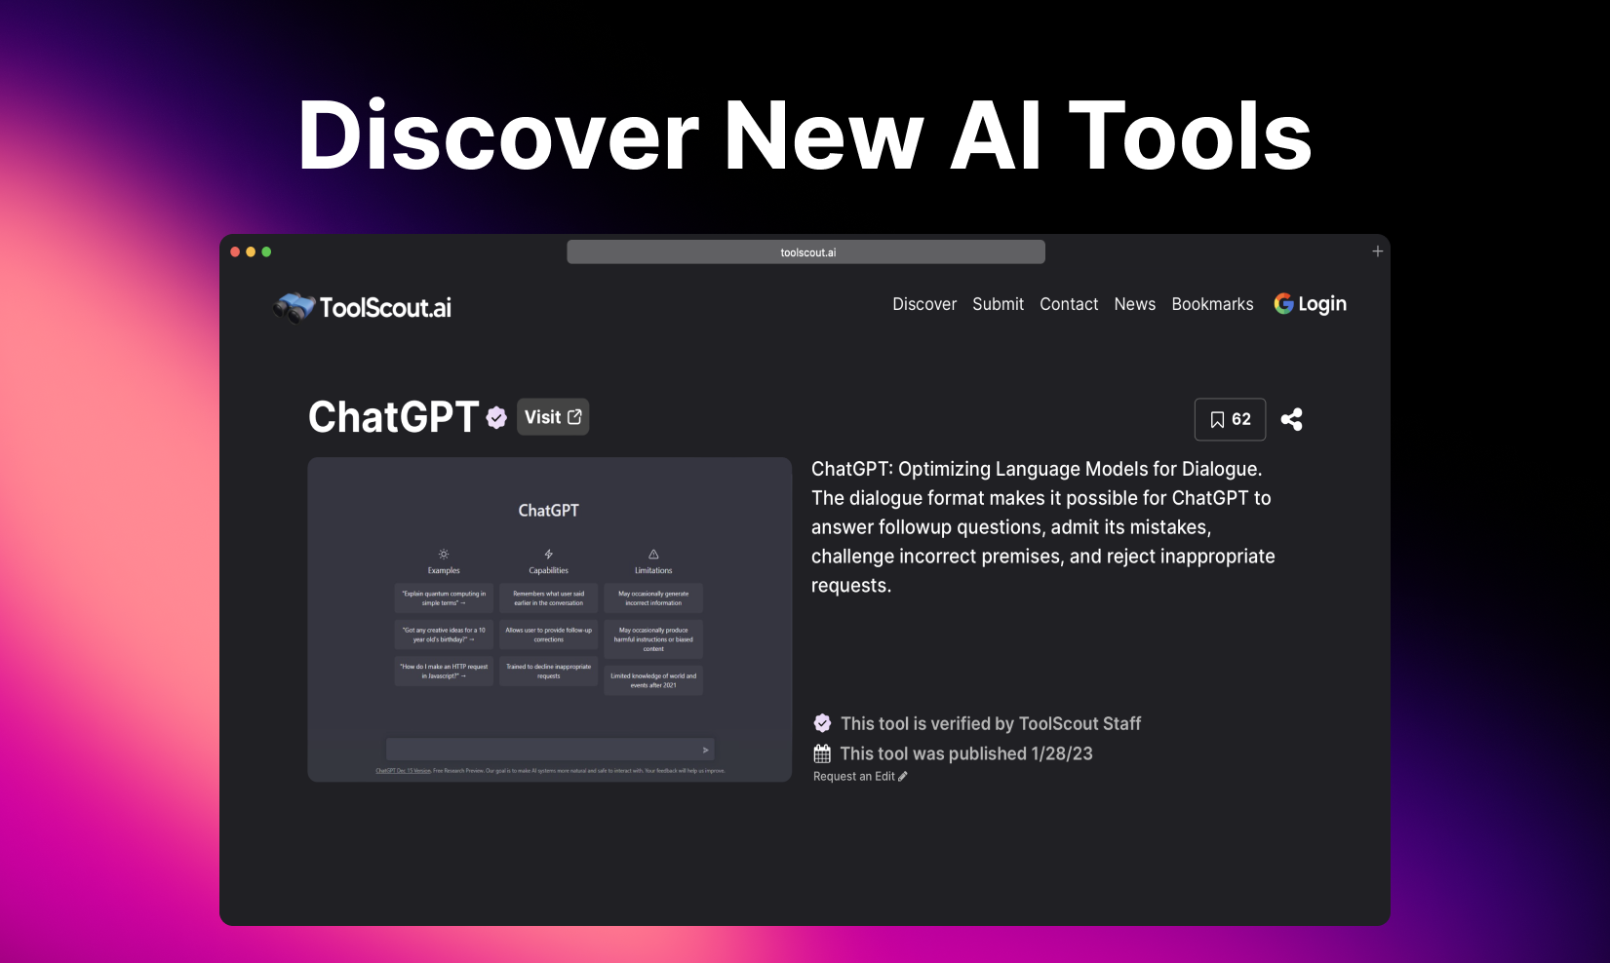Open the Submit nav link
The height and width of the screenshot is (963, 1610).
click(998, 304)
